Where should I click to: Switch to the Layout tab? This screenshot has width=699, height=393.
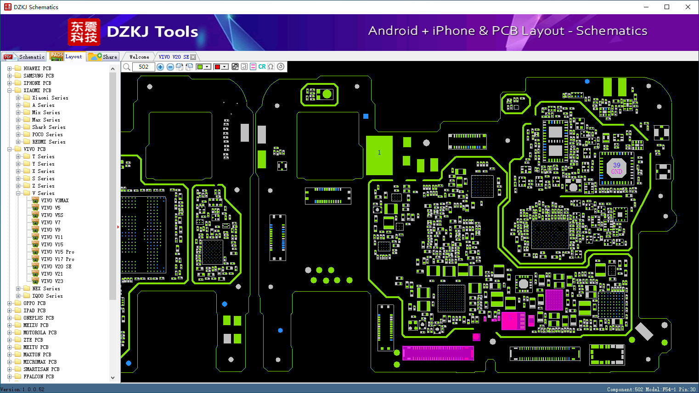point(67,56)
